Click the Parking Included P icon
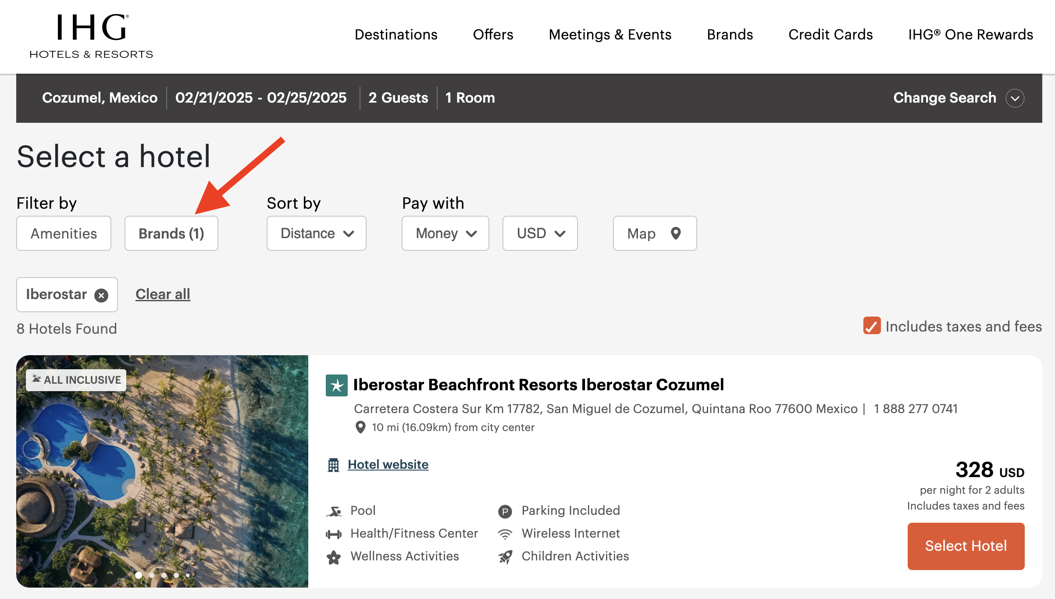 (x=505, y=511)
